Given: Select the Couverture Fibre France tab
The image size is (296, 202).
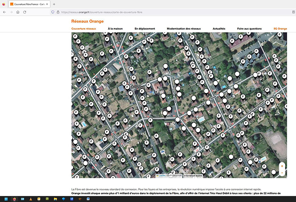Looking at the screenshot, I should coord(29,4).
